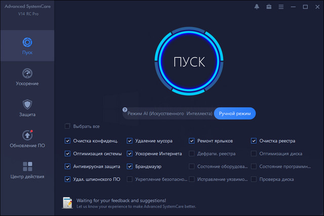Select the Пуск sidebar icon
Image resolution: width=324 pixels, height=216 pixels.
27,46
